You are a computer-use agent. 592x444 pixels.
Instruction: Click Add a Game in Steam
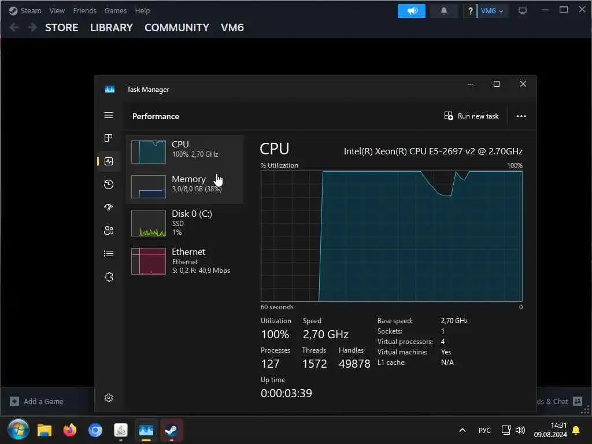36,401
